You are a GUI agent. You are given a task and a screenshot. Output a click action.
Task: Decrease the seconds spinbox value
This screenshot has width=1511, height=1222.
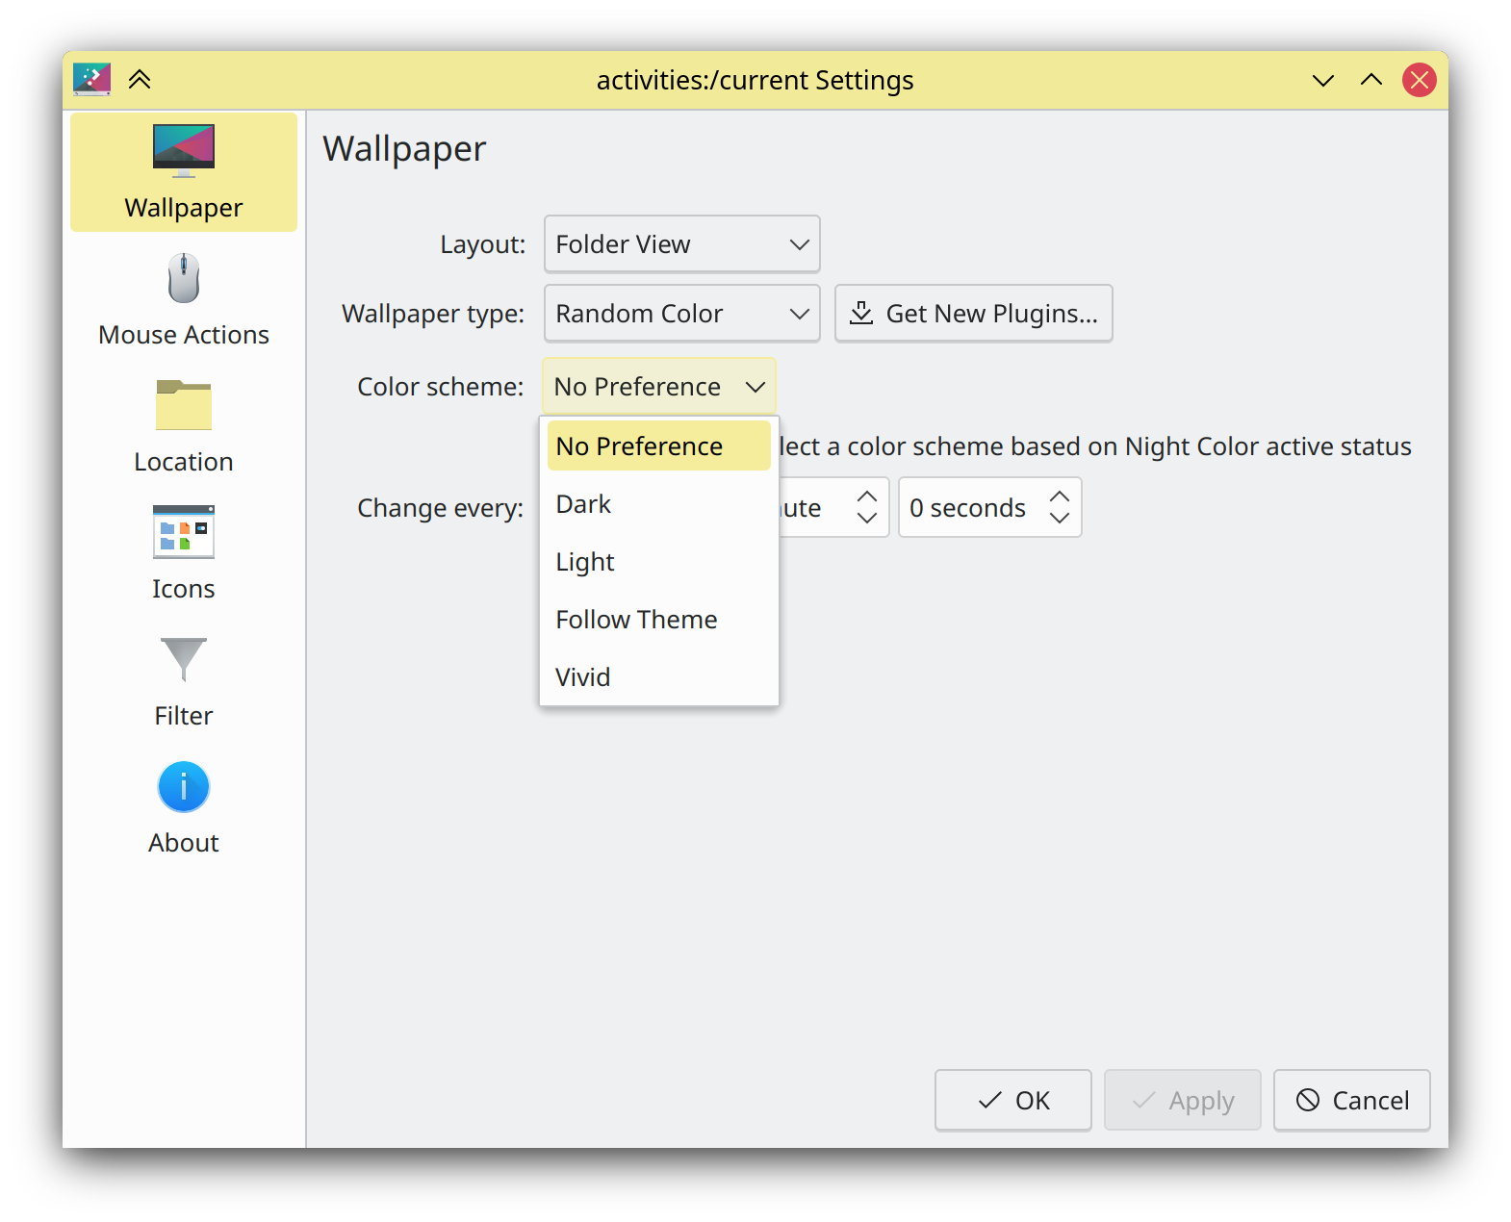click(1060, 519)
